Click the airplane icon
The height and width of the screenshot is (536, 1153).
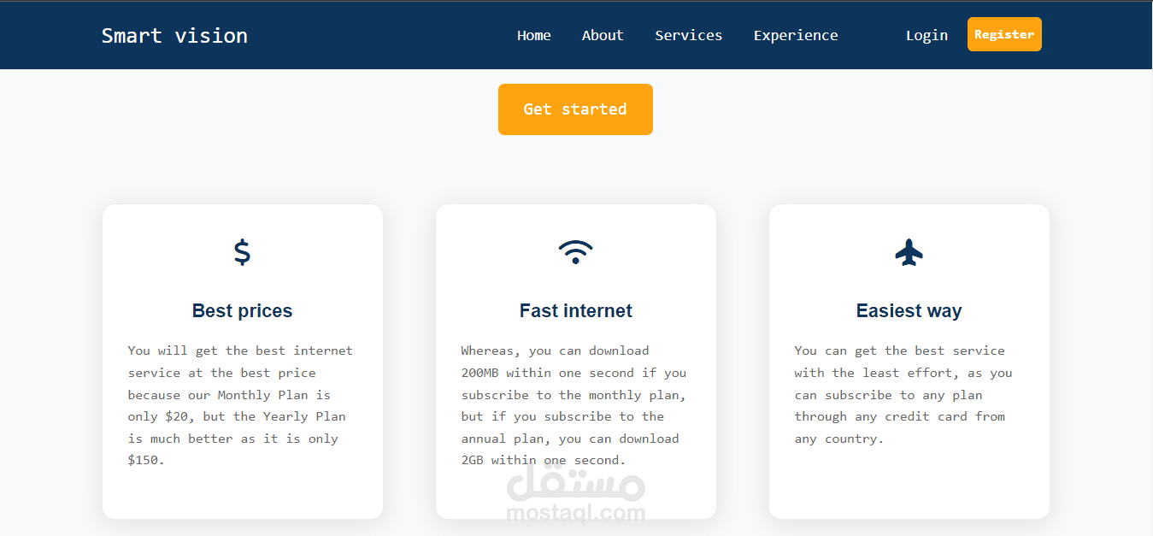coord(909,252)
